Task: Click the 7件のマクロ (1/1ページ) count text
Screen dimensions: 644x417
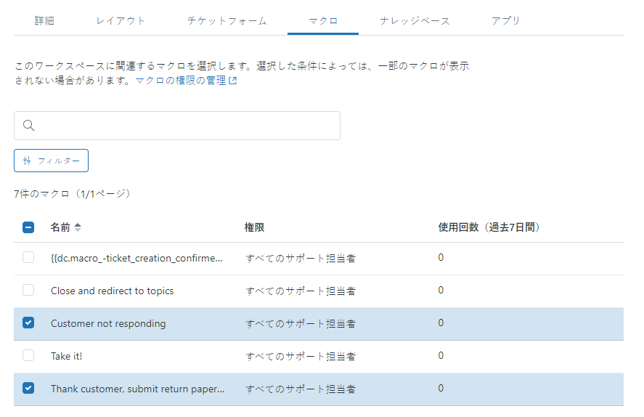Action: [x=73, y=193]
